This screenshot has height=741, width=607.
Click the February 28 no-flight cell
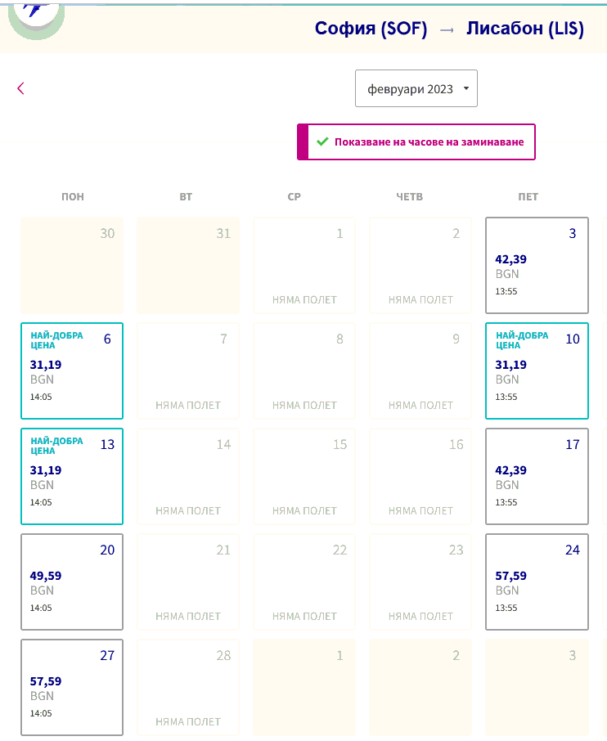188,687
